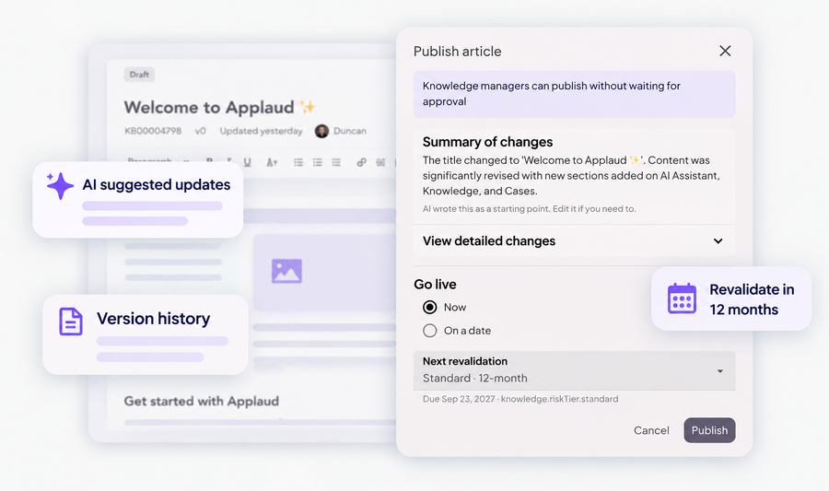Close the Publish article dialog
Image resolution: width=829 pixels, height=491 pixels.
[x=725, y=51]
